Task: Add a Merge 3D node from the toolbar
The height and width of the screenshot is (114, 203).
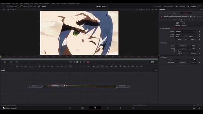Action: point(128,66)
